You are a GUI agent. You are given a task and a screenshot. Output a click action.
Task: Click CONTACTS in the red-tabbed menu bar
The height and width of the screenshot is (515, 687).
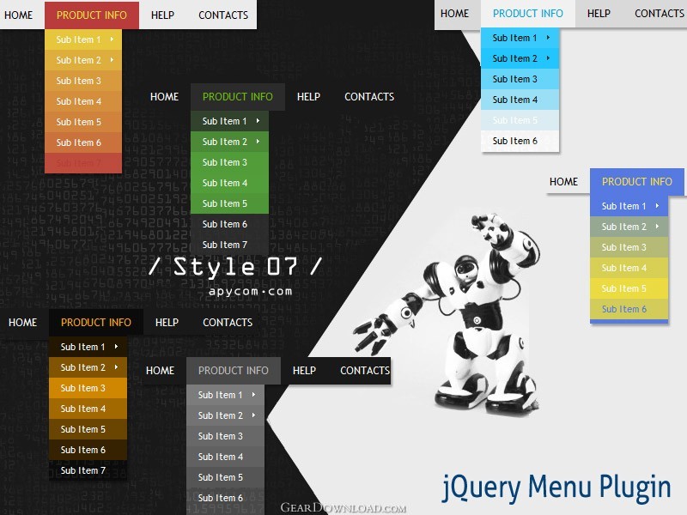tap(223, 15)
